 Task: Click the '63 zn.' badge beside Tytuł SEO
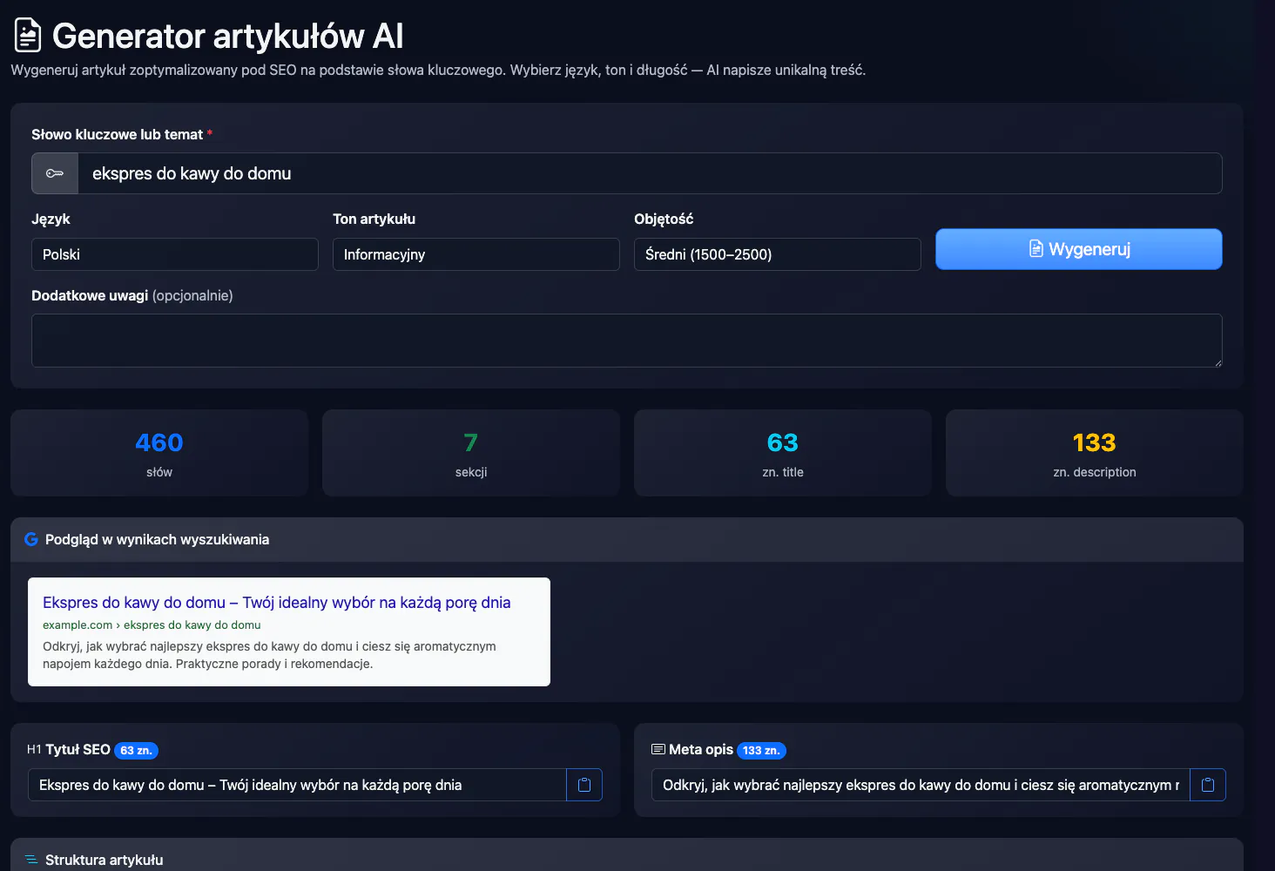coord(136,750)
